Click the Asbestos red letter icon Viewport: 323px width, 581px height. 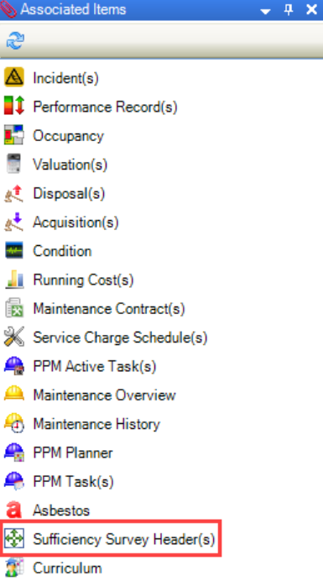click(x=14, y=510)
